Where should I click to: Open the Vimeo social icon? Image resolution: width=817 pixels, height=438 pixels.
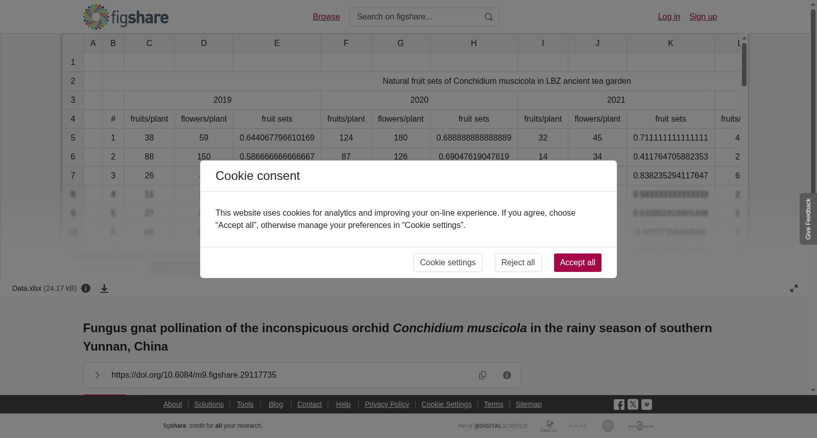point(646,404)
